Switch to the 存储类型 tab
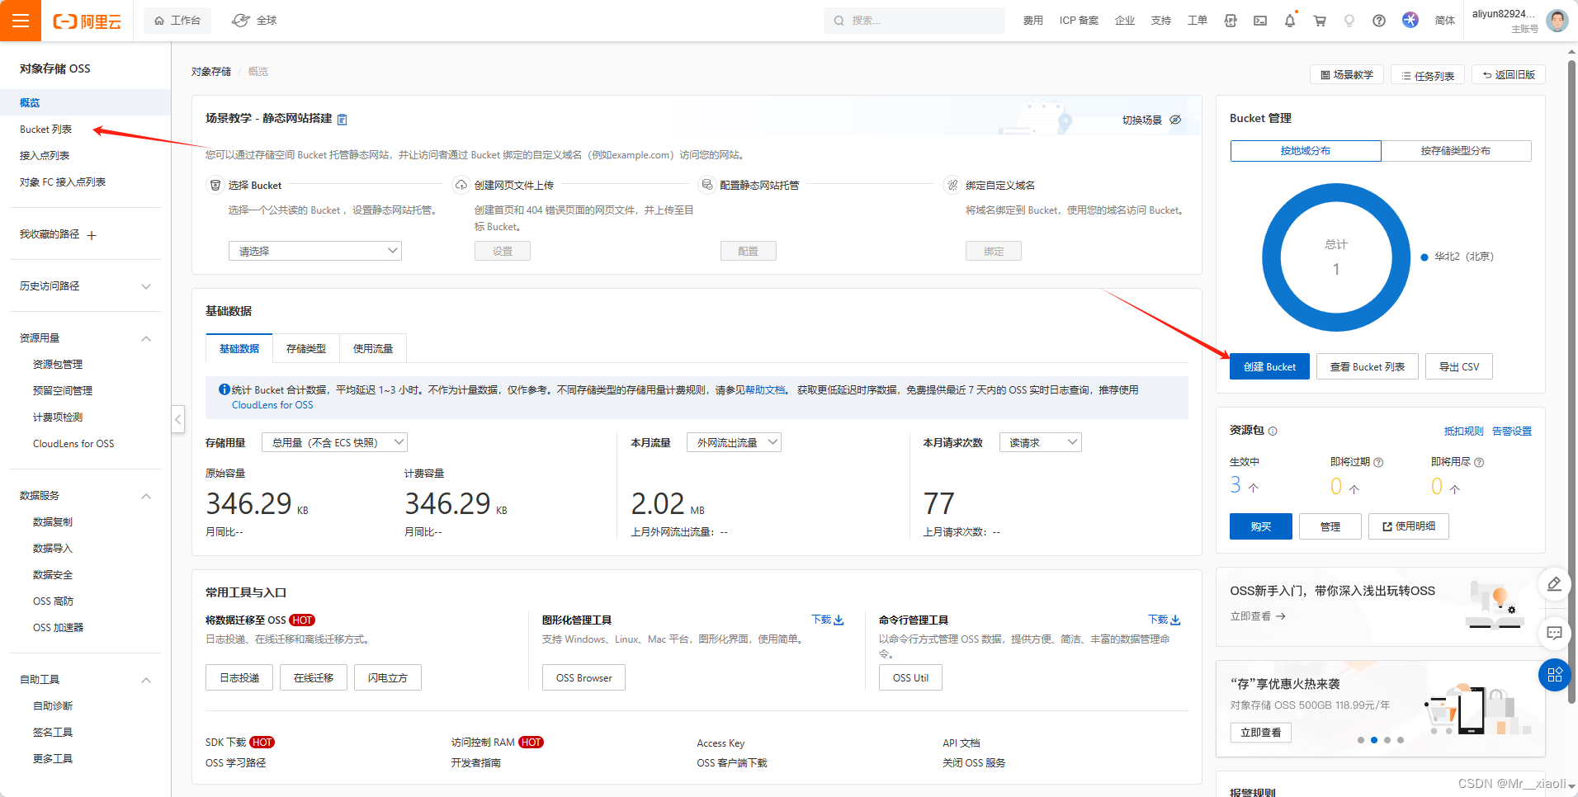Screen dimensions: 1578x797 tap(306, 349)
